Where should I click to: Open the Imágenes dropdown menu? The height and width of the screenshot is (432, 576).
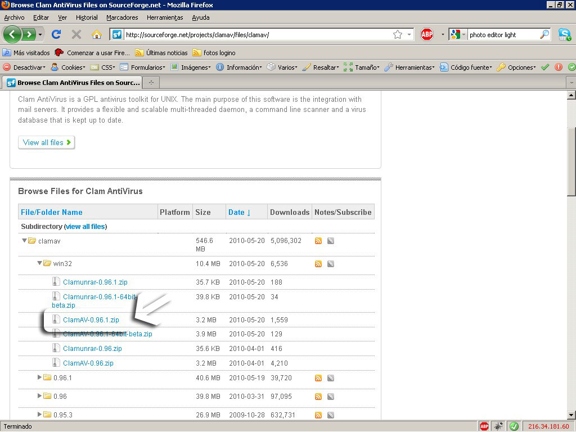(x=191, y=67)
